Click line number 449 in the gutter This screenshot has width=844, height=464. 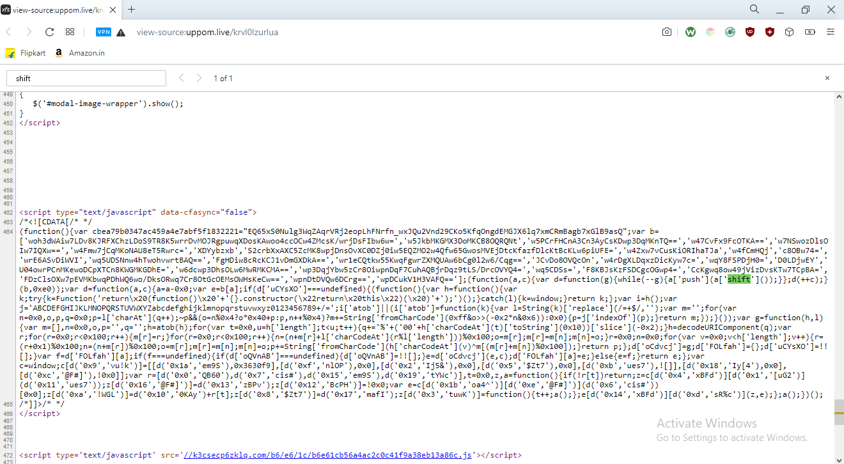[8, 94]
